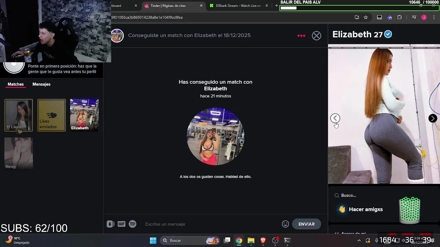Open Chrome three-dot menu

pos(434,17)
